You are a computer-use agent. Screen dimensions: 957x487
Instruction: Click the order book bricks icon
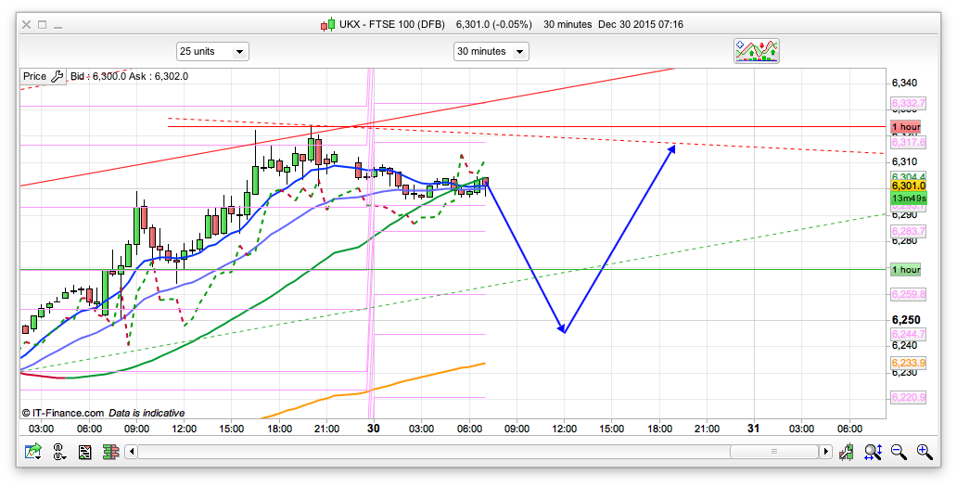click(x=110, y=452)
